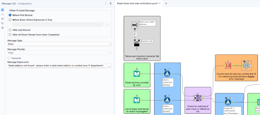Open the Annotation tag sidebar icon
The width and height of the screenshot is (260, 115).
coord(2,23)
